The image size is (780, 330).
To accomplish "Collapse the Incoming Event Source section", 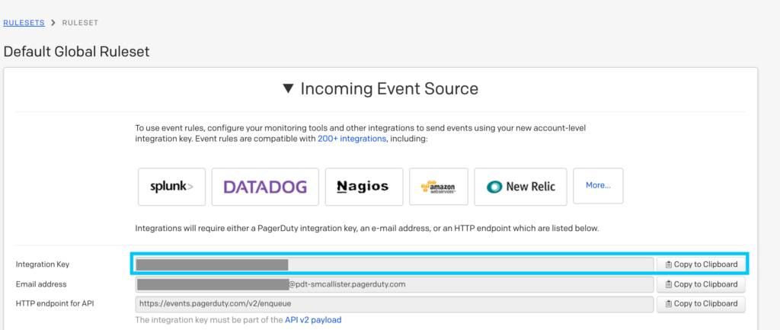I will click(x=288, y=89).
